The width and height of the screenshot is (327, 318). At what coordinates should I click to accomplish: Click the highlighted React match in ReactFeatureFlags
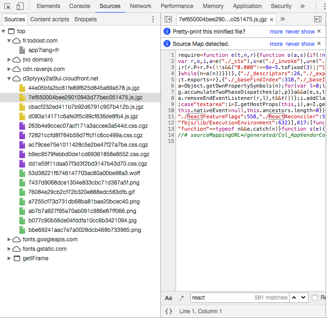point(195,116)
